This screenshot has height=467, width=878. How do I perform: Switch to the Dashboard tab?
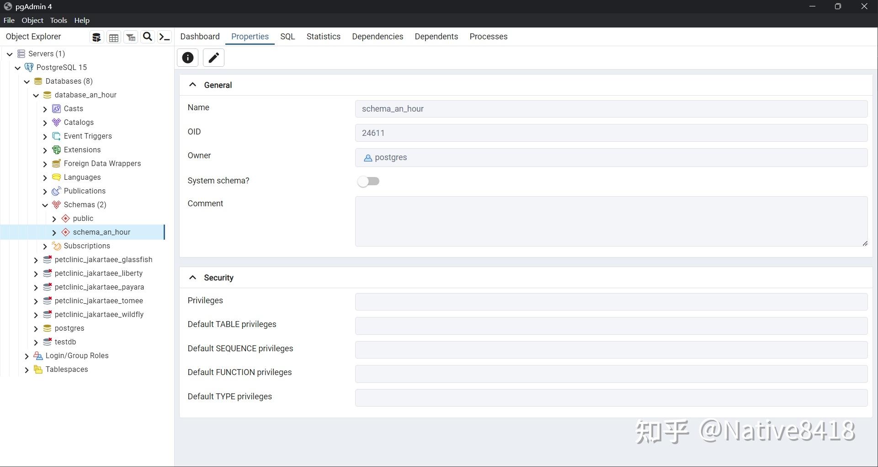200,37
